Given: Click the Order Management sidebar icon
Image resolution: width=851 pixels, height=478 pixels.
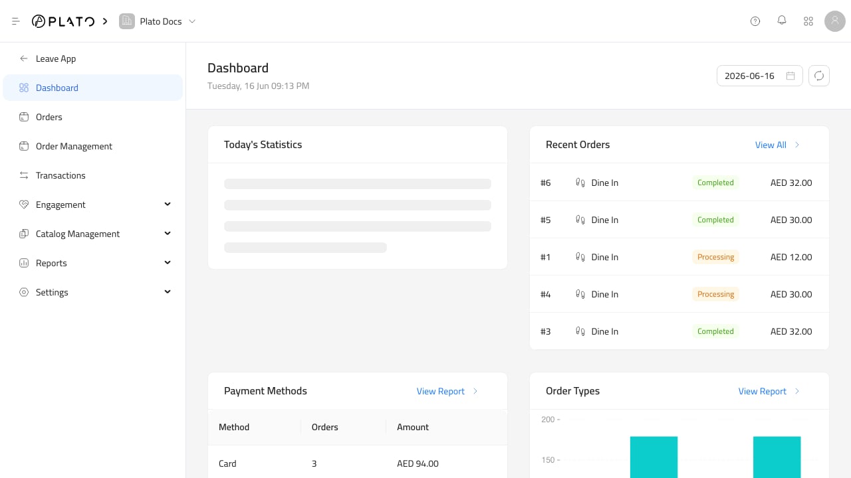Looking at the screenshot, I should (x=24, y=146).
